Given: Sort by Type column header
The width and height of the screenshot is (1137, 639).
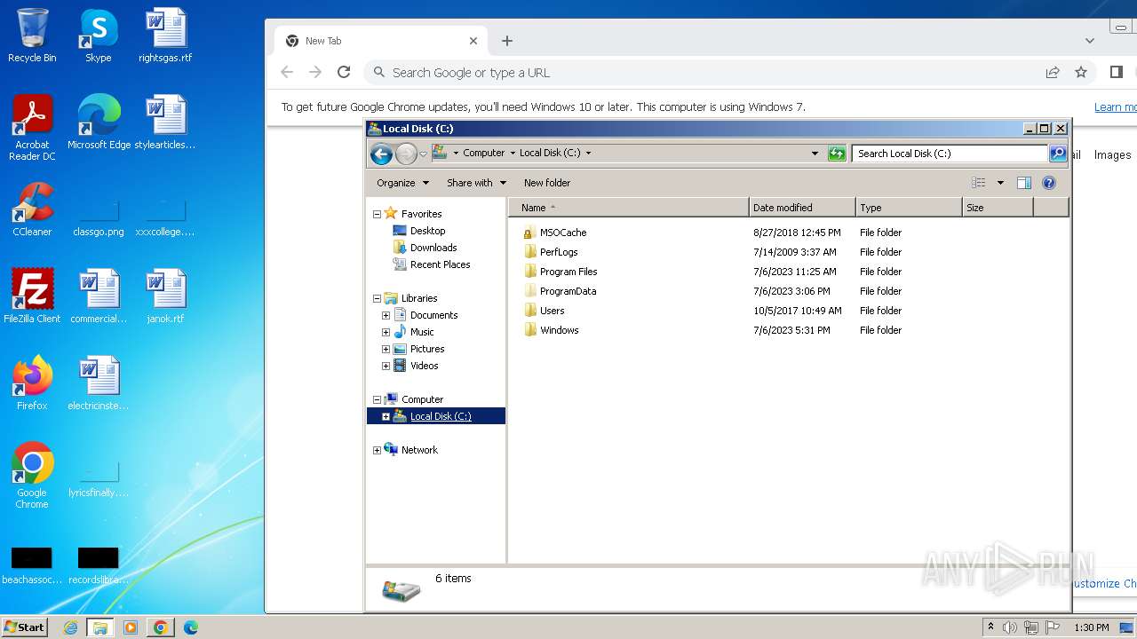Looking at the screenshot, I should (909, 208).
